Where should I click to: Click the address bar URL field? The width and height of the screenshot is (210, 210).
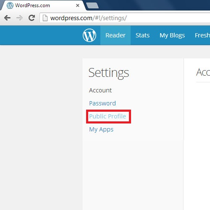[125, 18]
